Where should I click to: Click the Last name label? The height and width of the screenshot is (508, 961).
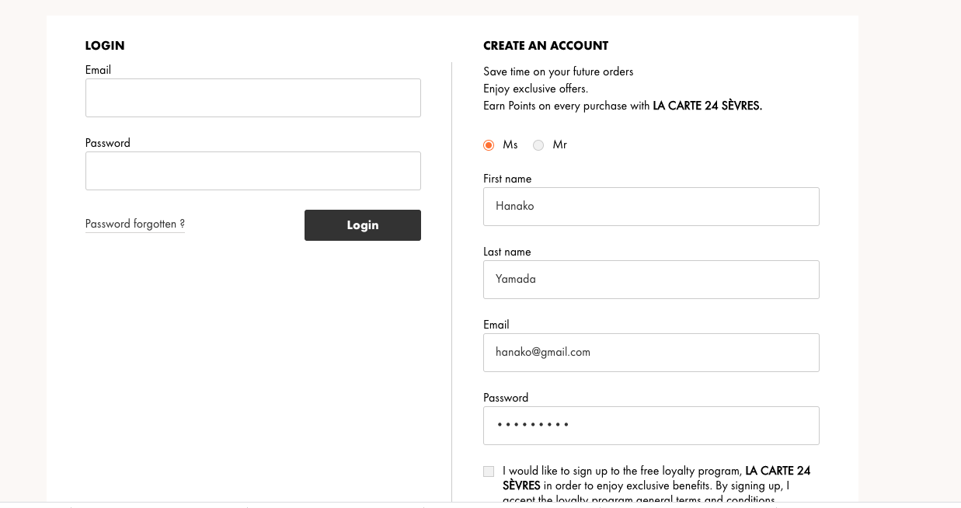(507, 252)
